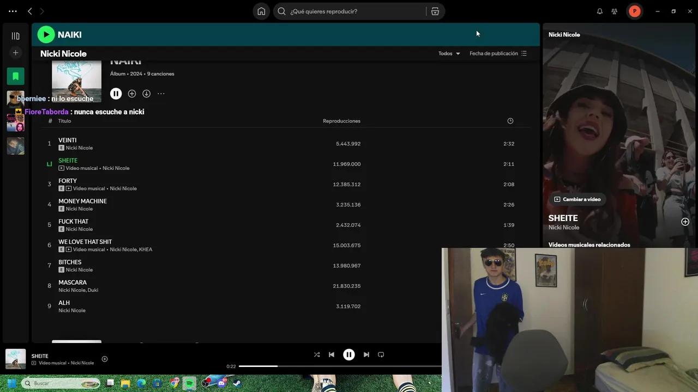Image resolution: width=698 pixels, height=392 pixels.
Task: Skip to next track
Action: (x=366, y=354)
